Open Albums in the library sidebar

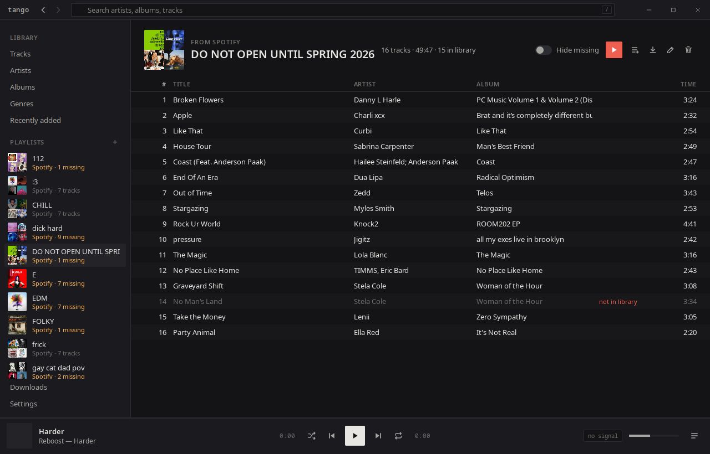(x=22, y=87)
